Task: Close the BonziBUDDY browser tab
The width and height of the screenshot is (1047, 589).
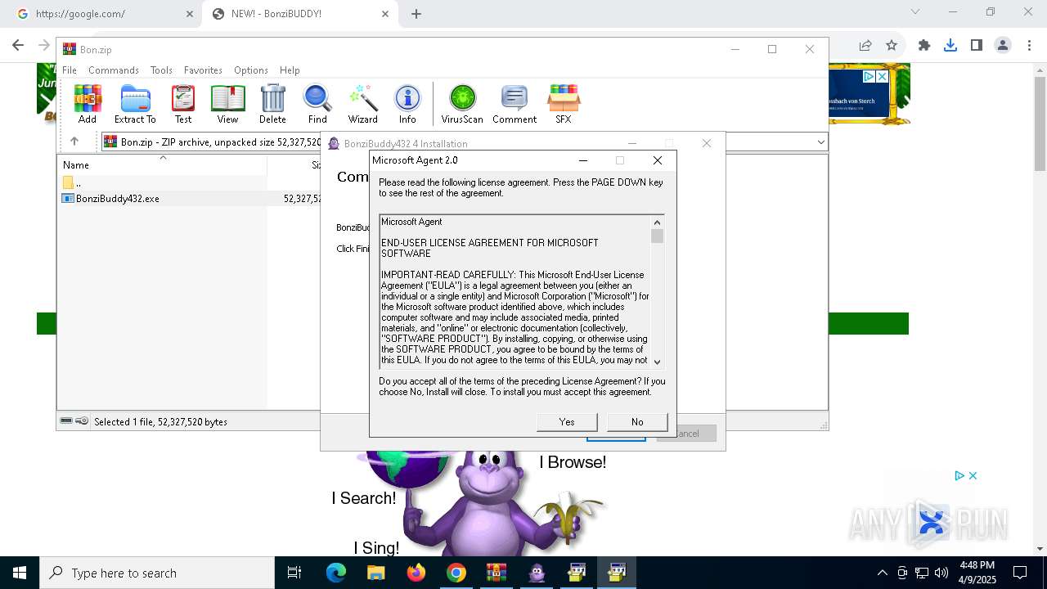Action: pos(385,14)
